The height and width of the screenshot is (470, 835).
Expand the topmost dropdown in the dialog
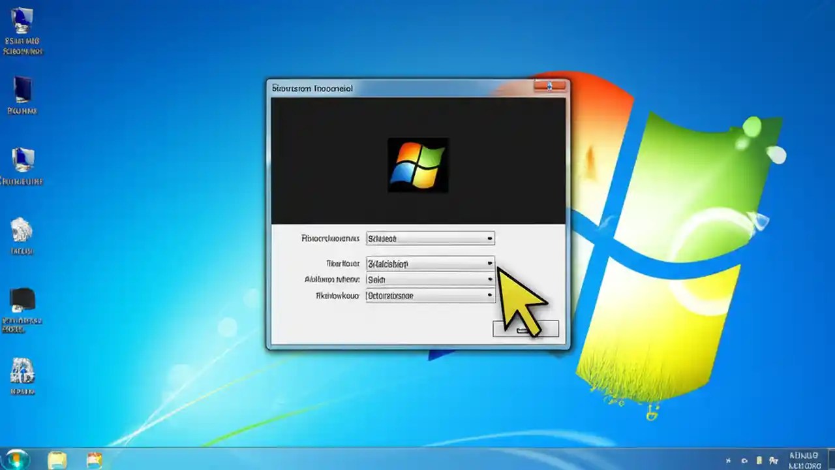[489, 238]
